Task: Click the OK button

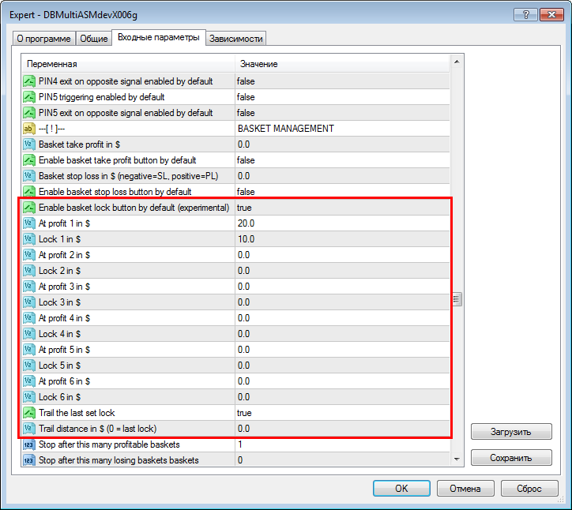Action: (401, 489)
